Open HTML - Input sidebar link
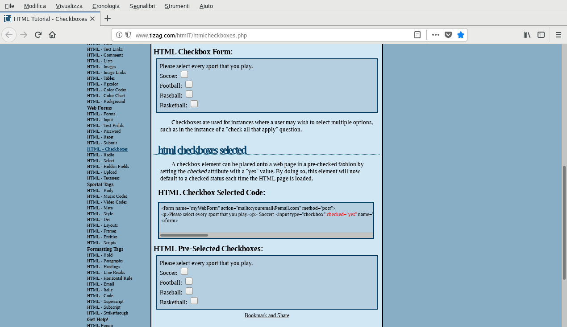 point(100,120)
